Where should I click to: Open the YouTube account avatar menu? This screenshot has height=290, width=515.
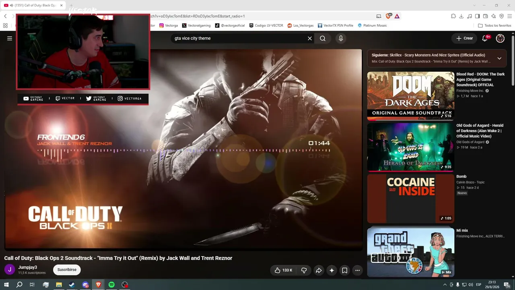click(x=500, y=38)
